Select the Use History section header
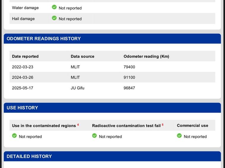Viewport: 225px width, 168px height. tap(23, 108)
